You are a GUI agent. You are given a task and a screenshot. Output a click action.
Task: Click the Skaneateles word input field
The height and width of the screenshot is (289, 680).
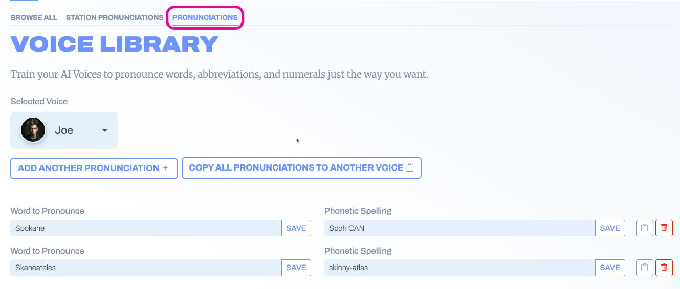coord(146,268)
